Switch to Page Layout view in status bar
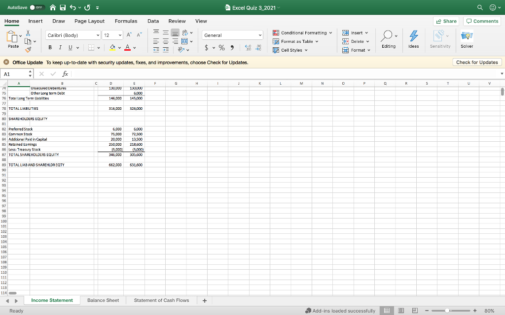This screenshot has width=505, height=315. 401,311
